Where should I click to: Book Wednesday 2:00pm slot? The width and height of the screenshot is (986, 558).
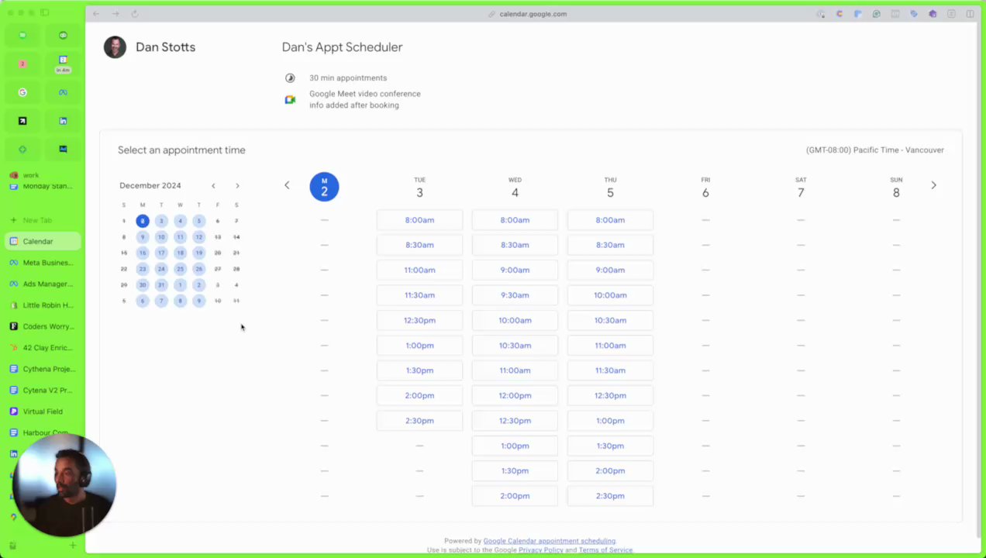click(515, 496)
